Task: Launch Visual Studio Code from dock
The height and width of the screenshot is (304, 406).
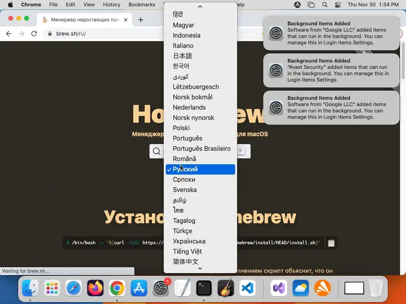Action: click(x=247, y=288)
